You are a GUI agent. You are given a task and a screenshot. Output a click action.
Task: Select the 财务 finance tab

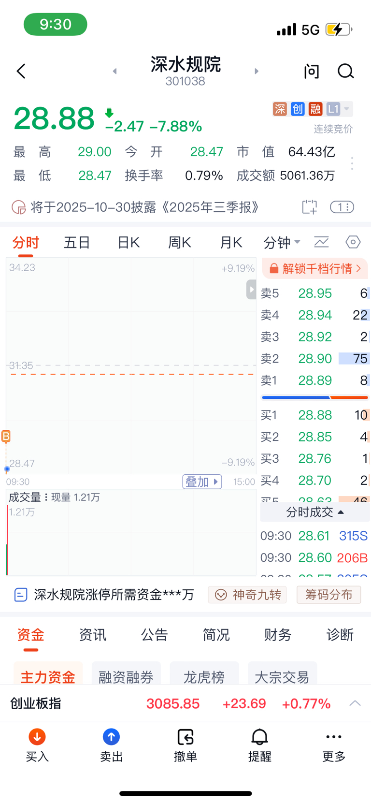(278, 634)
